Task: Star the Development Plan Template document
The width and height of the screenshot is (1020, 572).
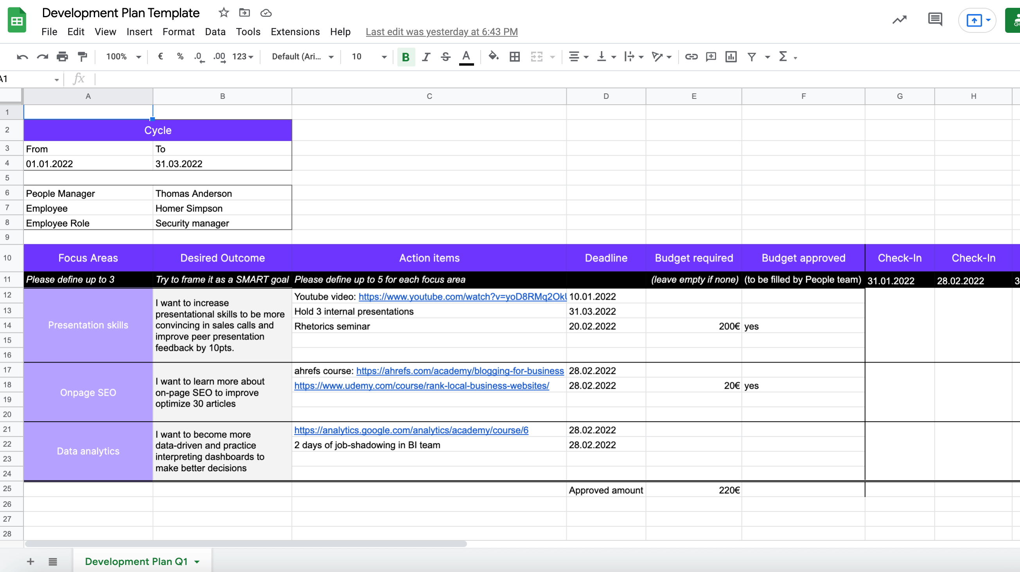Action: coord(224,13)
